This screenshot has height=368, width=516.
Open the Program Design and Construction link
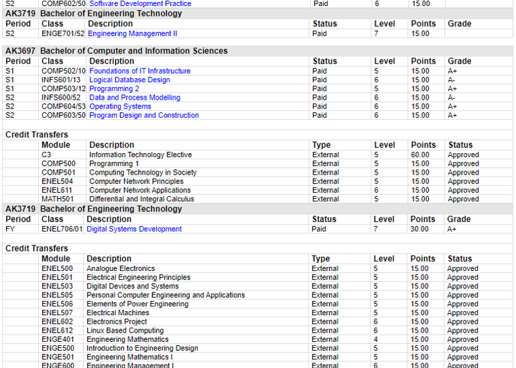pyautogui.click(x=143, y=115)
